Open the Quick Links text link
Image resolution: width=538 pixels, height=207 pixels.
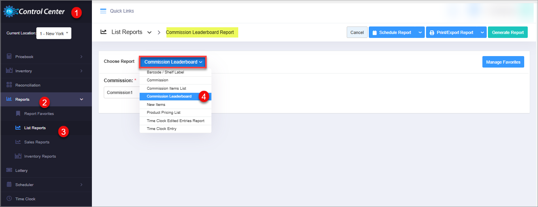122,11
